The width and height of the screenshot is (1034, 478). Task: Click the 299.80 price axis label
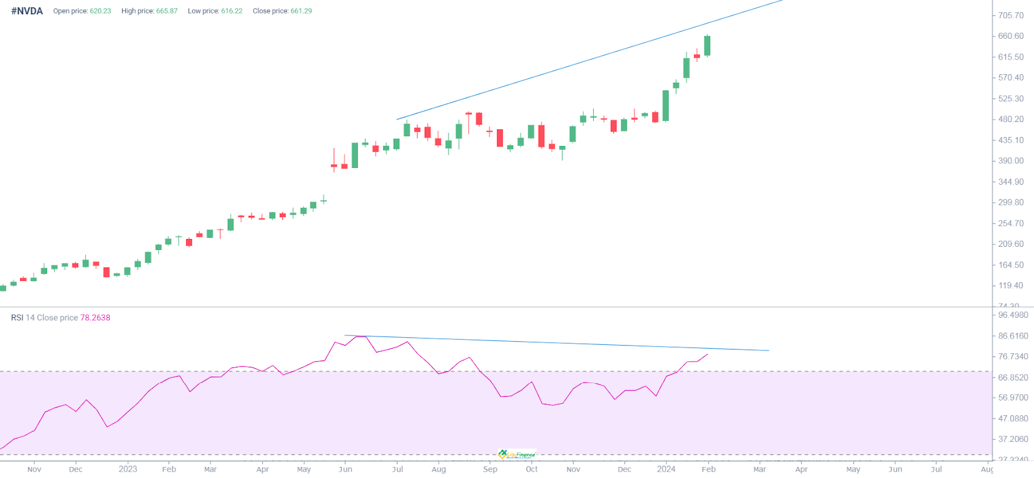[1011, 203]
